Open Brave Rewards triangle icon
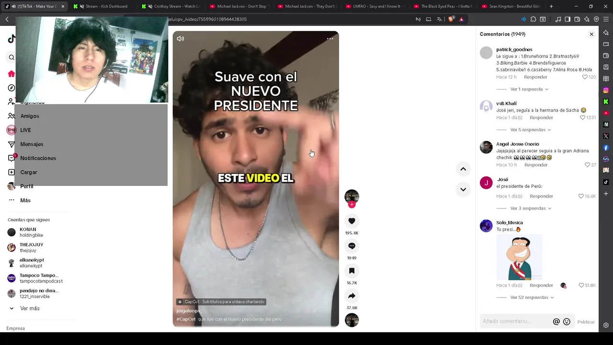This screenshot has height=345, width=613. tap(461, 19)
